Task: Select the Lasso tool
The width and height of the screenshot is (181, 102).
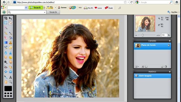Action: pyautogui.click(x=10, y=23)
